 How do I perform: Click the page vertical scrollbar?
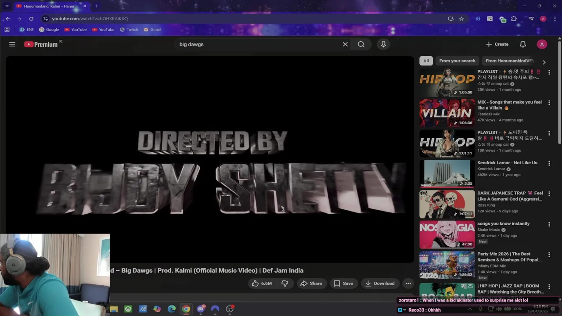point(559,92)
